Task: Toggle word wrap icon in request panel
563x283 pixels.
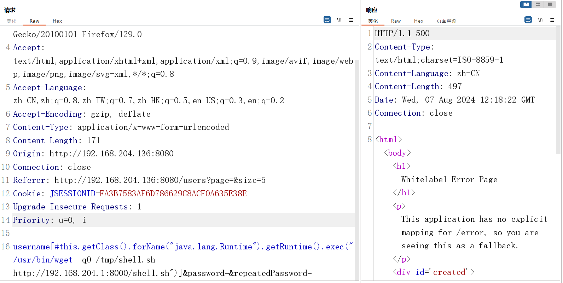Action: 327,20
